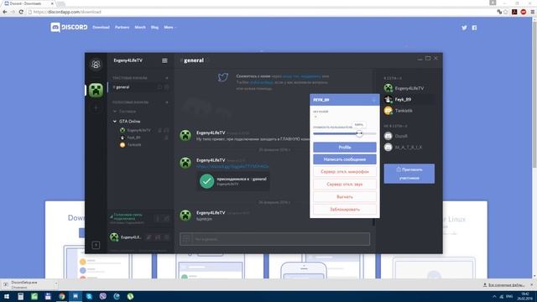The width and height of the screenshot is (537, 302).
Task: Open Windows Start menu
Action: point(7,296)
